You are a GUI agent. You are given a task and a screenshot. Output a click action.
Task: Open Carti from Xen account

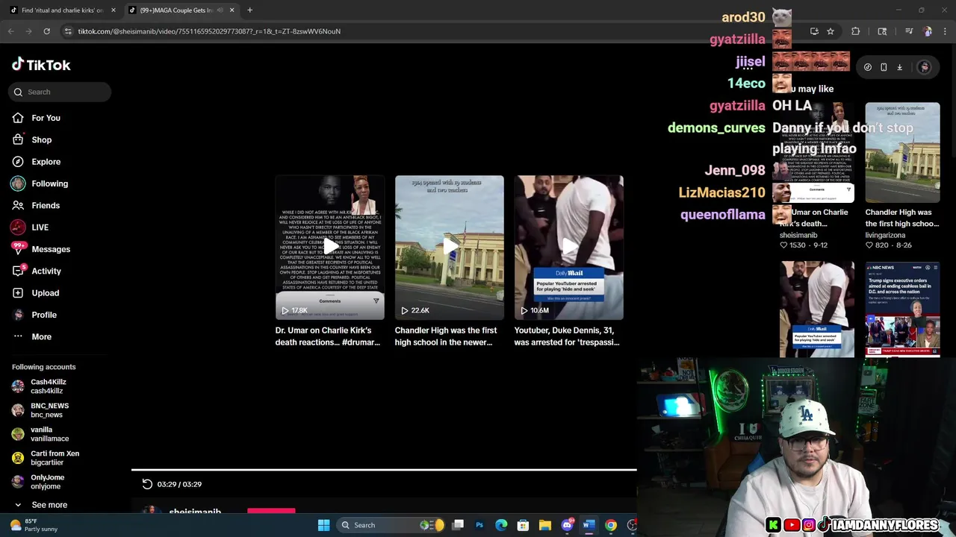point(46,458)
